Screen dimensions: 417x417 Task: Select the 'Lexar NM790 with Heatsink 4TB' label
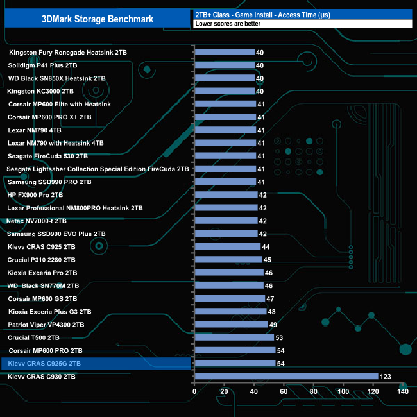(x=56, y=143)
